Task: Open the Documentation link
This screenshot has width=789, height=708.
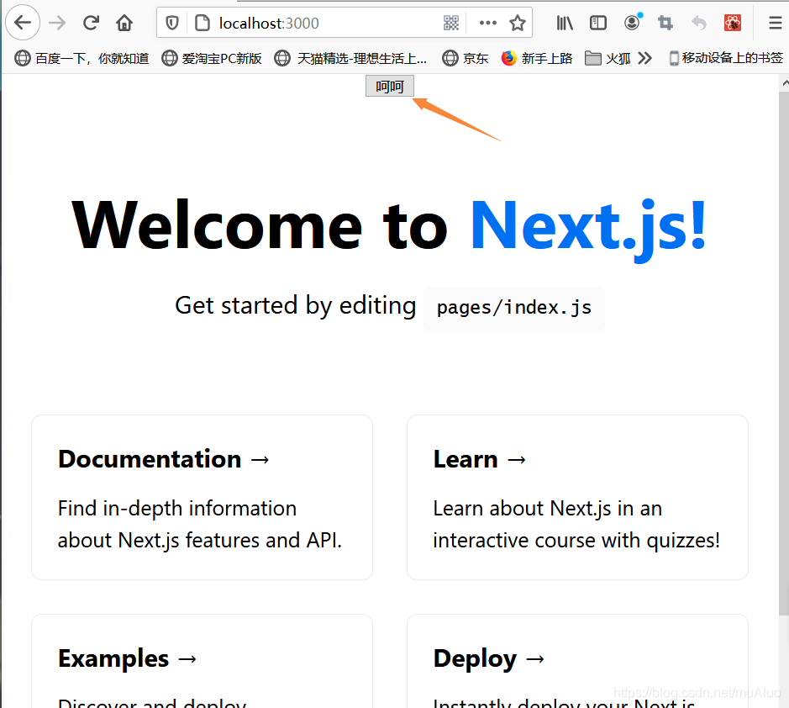Action: (164, 459)
